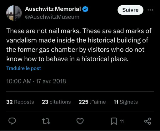The image size is (160, 131).
Task: Open the Auschwitz Memorial display name
Action: [53, 9]
